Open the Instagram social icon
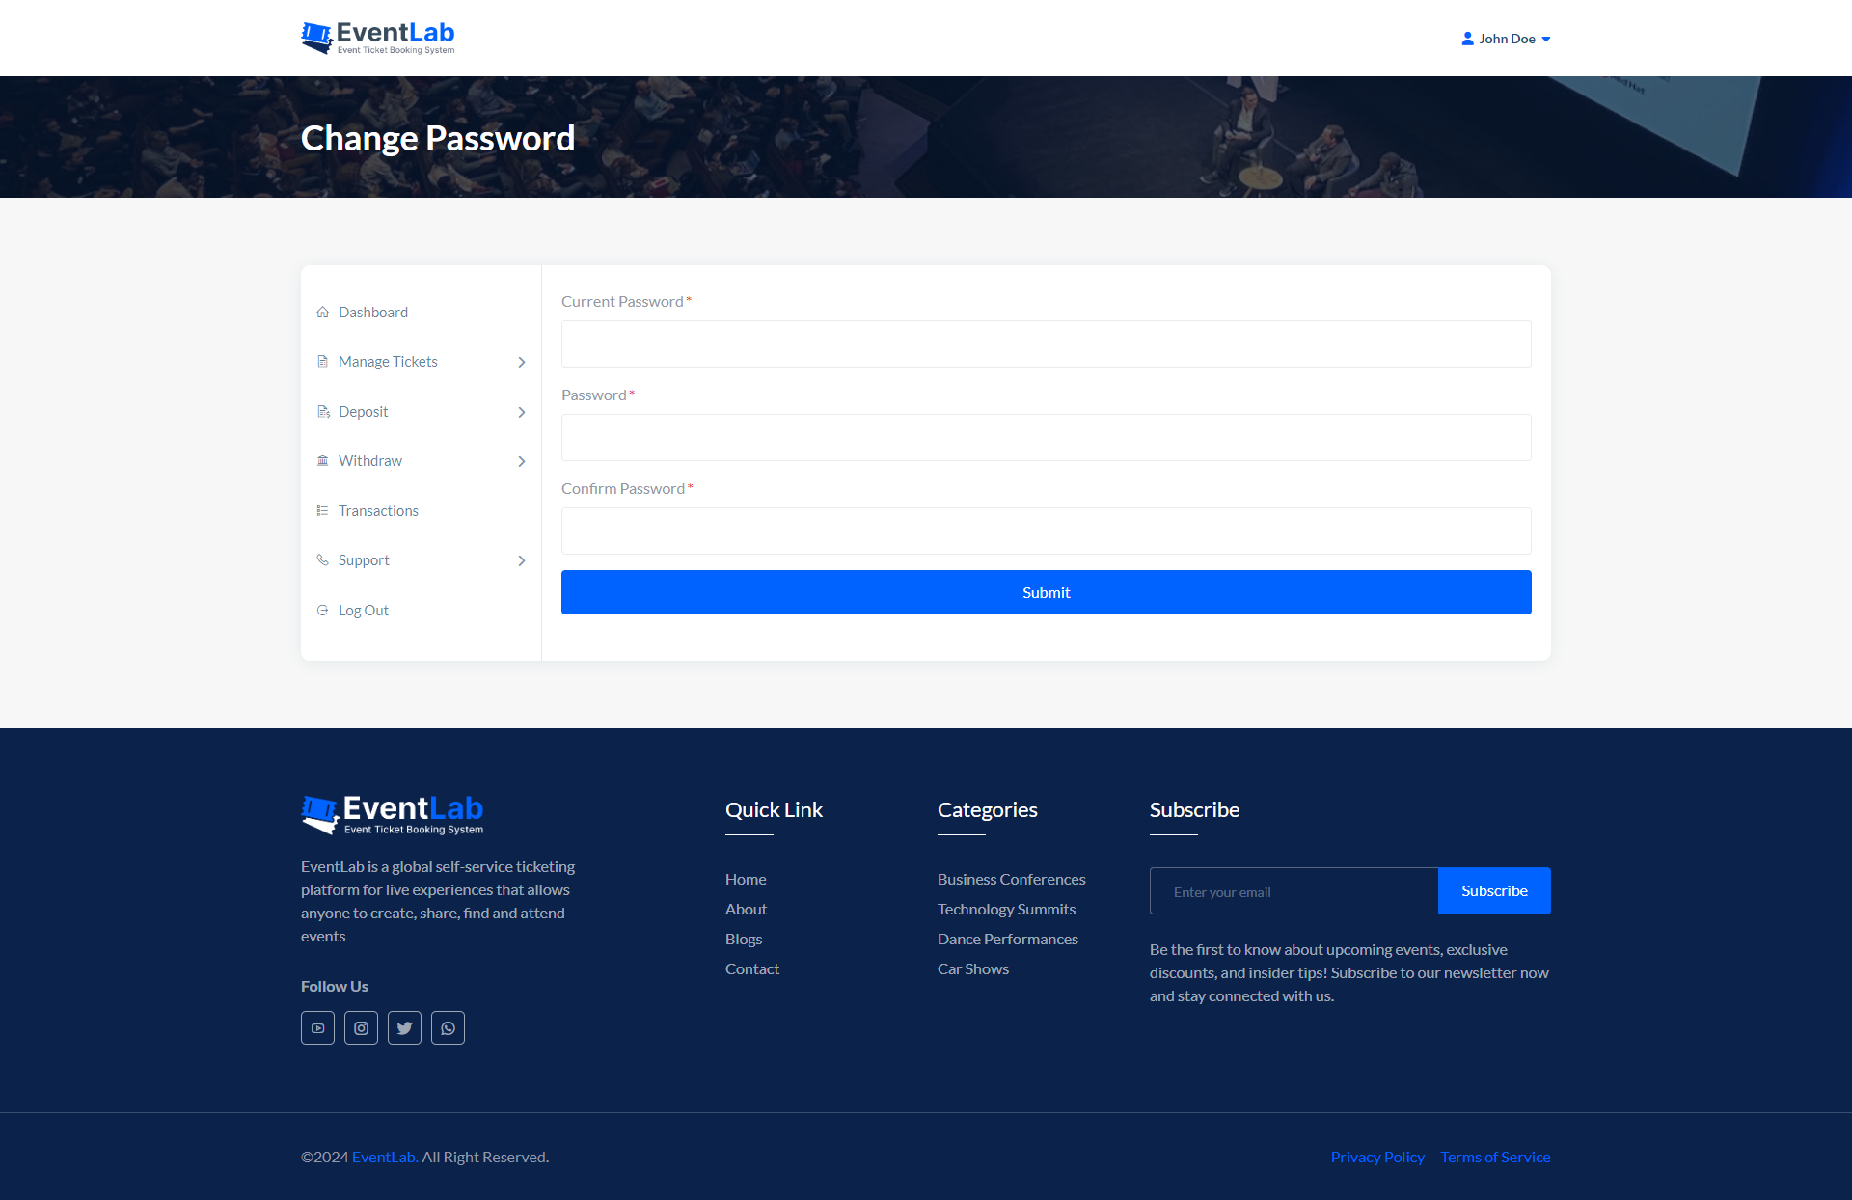 (361, 1028)
